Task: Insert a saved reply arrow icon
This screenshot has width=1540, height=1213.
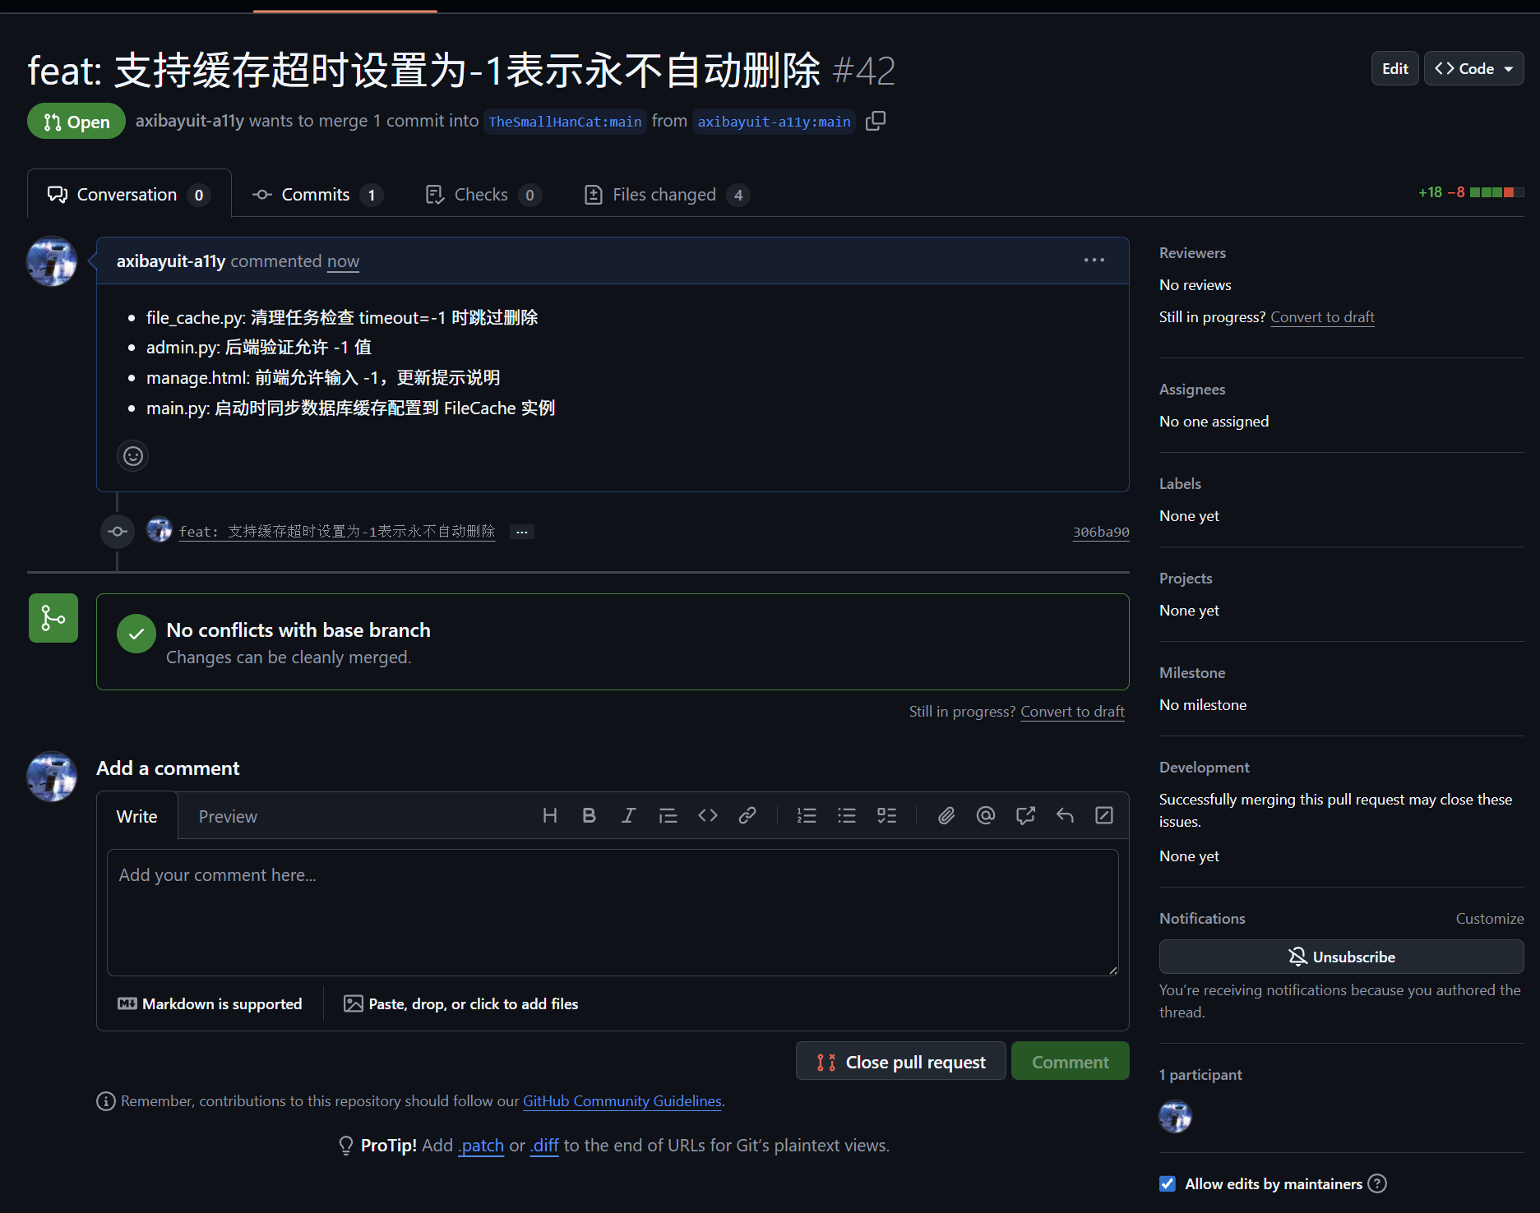Action: coord(1065,815)
